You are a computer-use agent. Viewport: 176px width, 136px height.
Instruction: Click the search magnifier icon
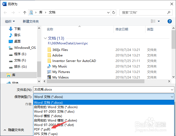[169, 12]
